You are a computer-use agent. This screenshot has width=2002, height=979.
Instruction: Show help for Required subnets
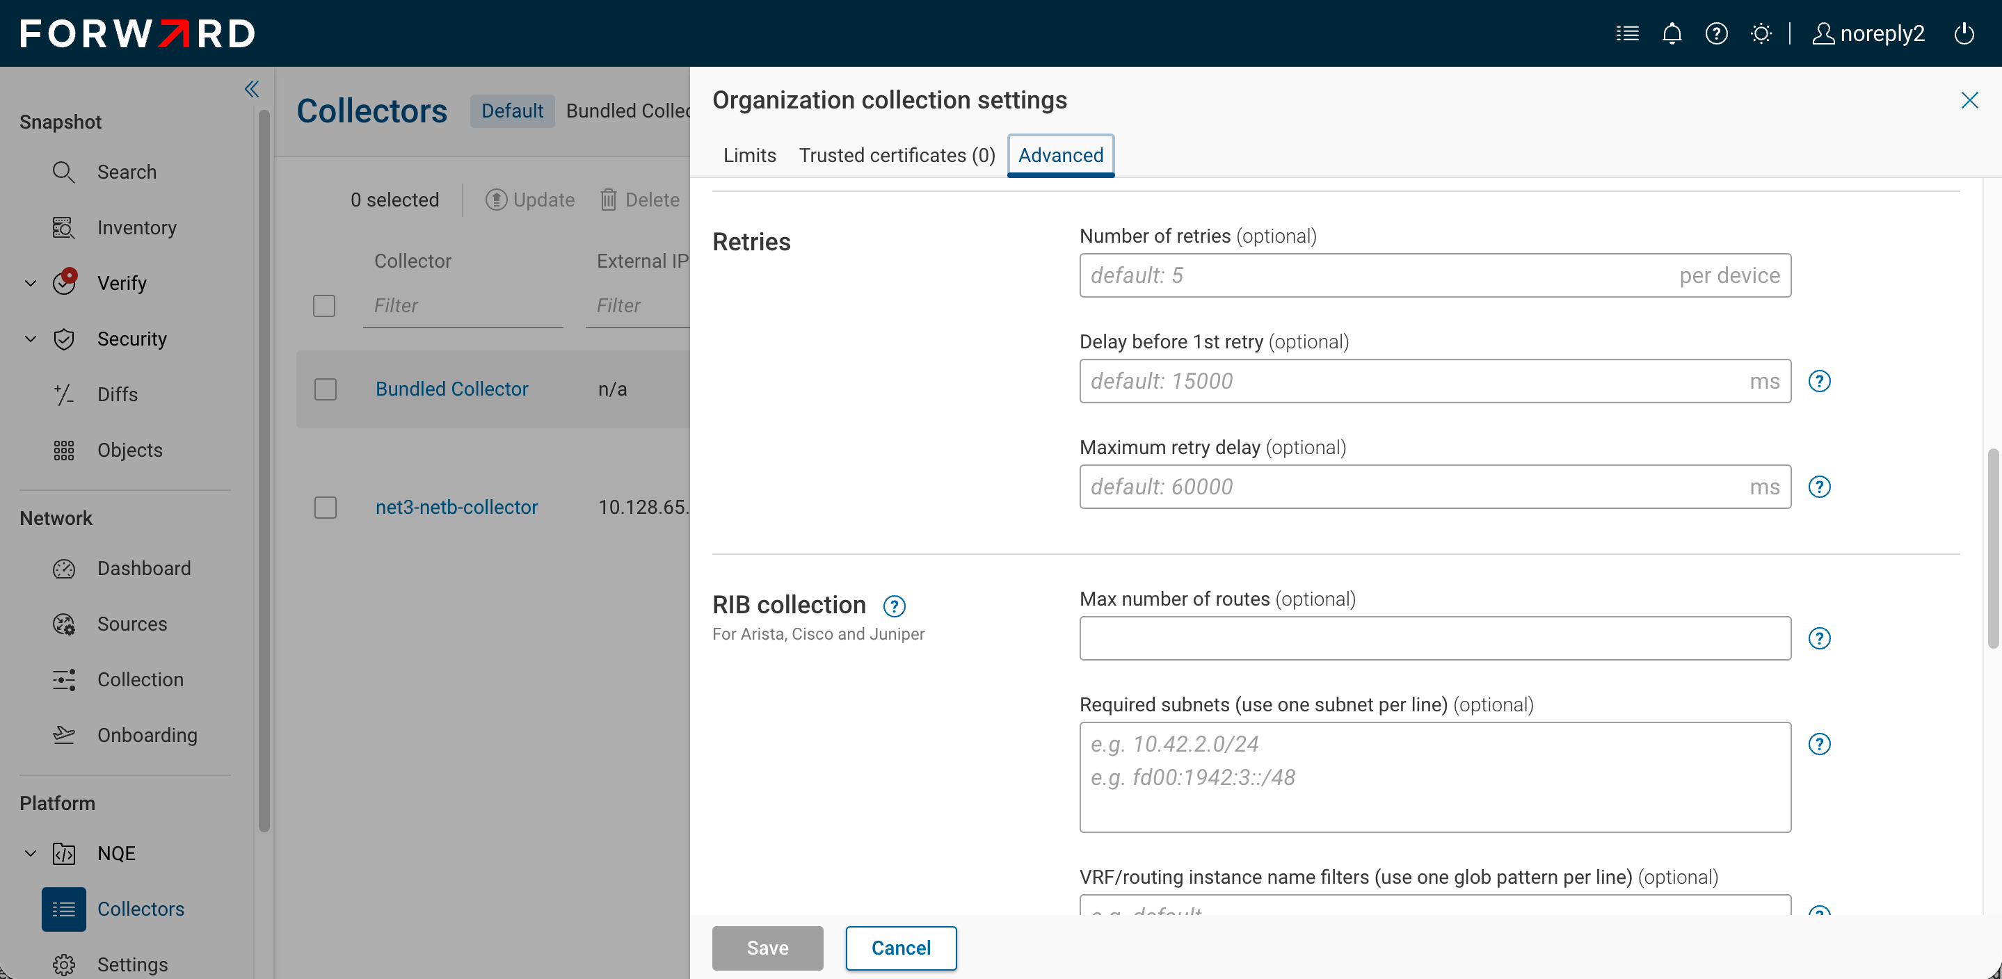coord(1819,743)
